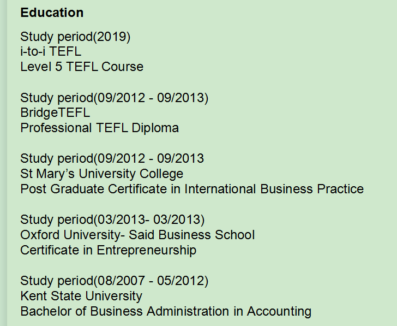Screen dimensions: 397x326
Task: Click the study period line above St Mary's
Action: 112,159
